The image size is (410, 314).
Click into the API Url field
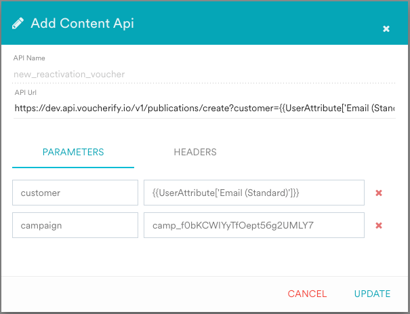click(203, 108)
